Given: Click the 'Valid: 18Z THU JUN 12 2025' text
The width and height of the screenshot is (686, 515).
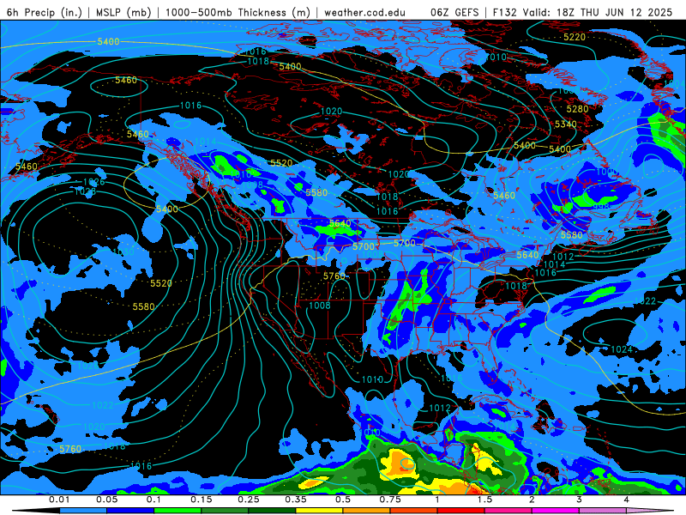Looking at the screenshot, I should [x=597, y=12].
